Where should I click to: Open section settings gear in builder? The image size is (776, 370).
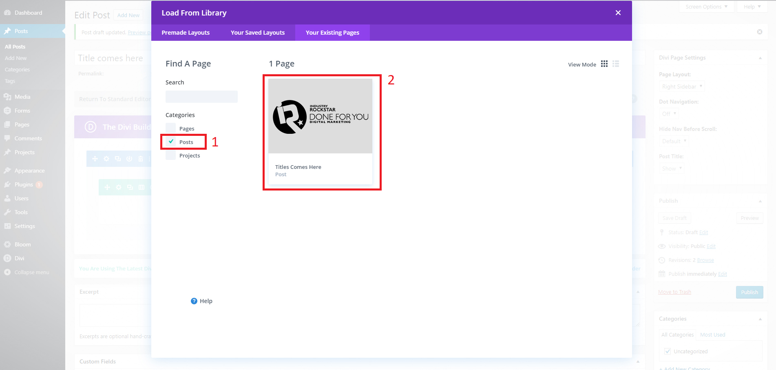pyautogui.click(x=106, y=159)
